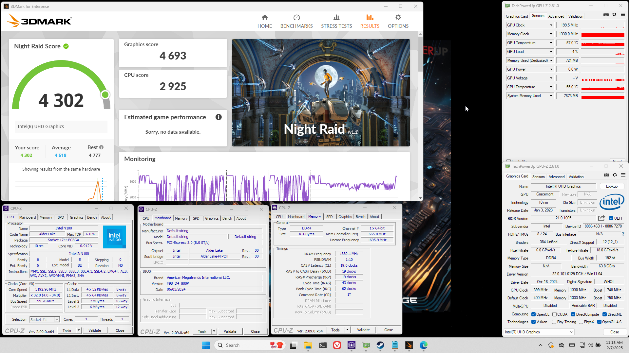This screenshot has height=353, width=629.
Task: Click the BIOS export share icon in GPU-Z
Action: 601,218
